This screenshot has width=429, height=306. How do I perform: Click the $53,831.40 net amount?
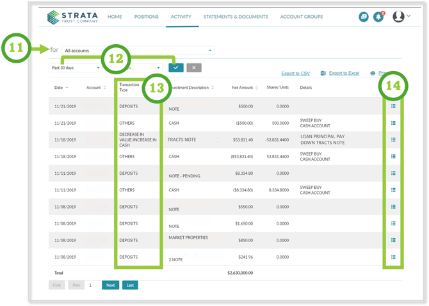243,140
